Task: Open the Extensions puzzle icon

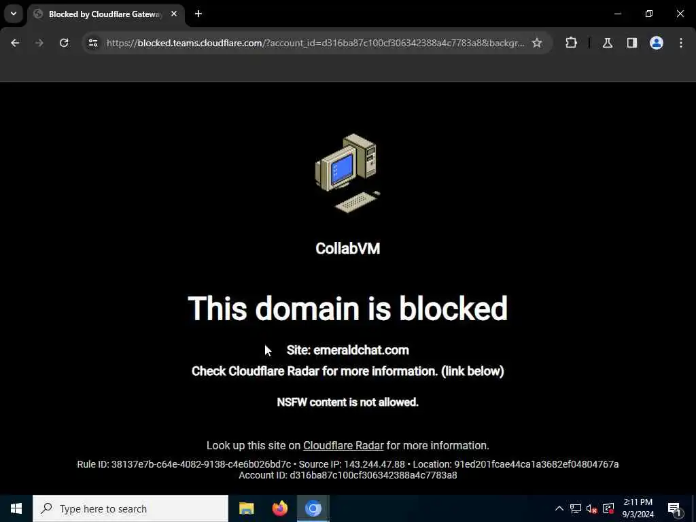Action: coord(571,43)
